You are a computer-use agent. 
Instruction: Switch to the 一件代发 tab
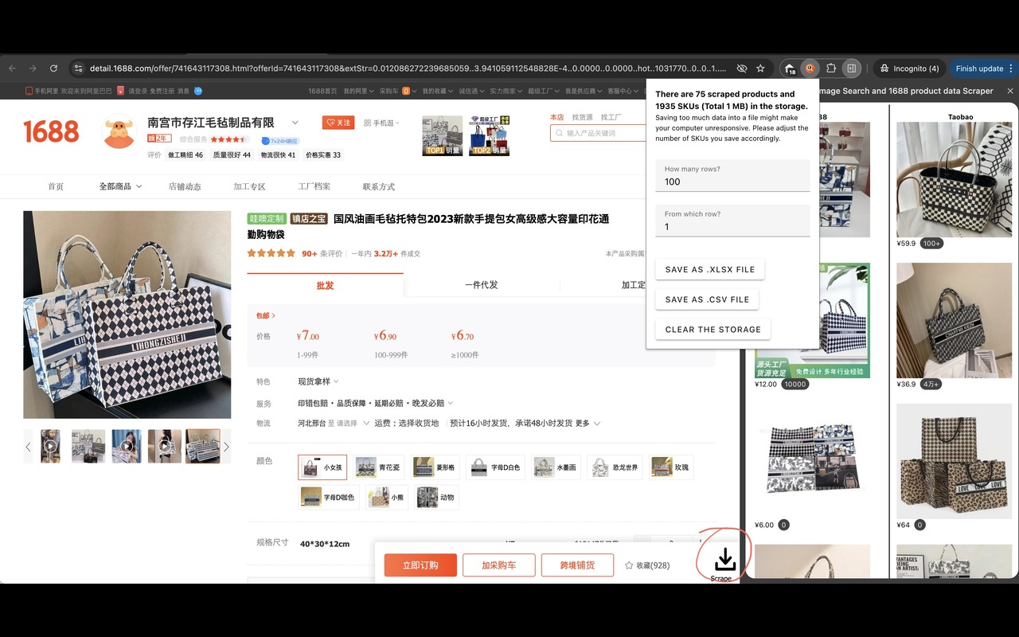(x=482, y=285)
